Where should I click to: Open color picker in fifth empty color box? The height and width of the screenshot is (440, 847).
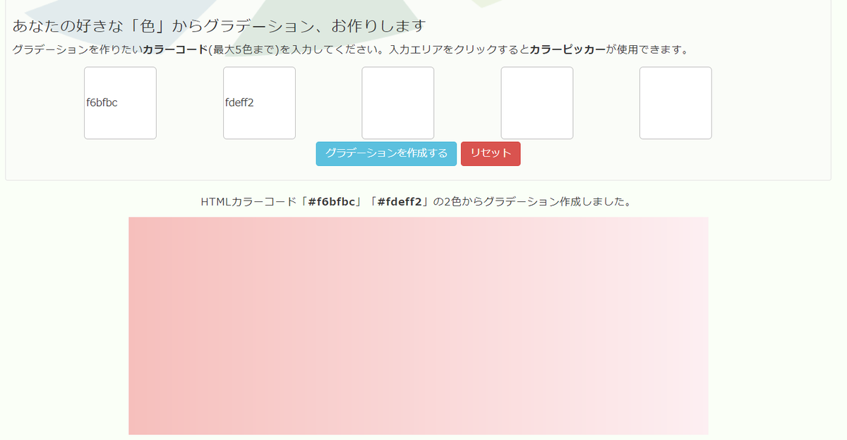coord(675,102)
